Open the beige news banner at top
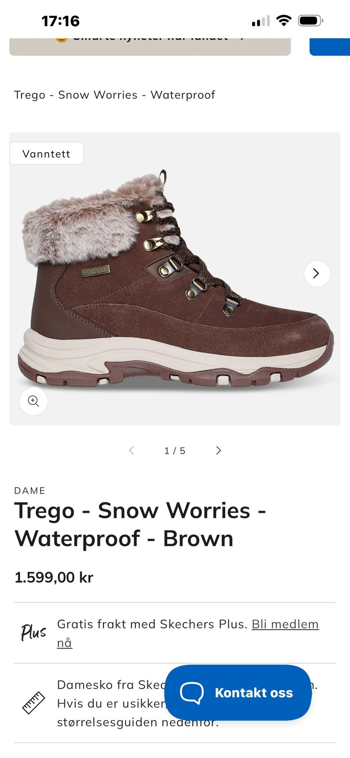The image size is (350, 758). pyautogui.click(x=150, y=47)
